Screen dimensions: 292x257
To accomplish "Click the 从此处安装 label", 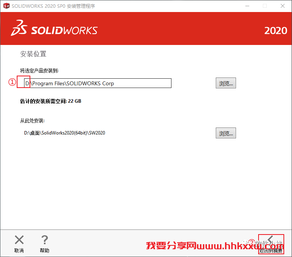I will (32, 121).
